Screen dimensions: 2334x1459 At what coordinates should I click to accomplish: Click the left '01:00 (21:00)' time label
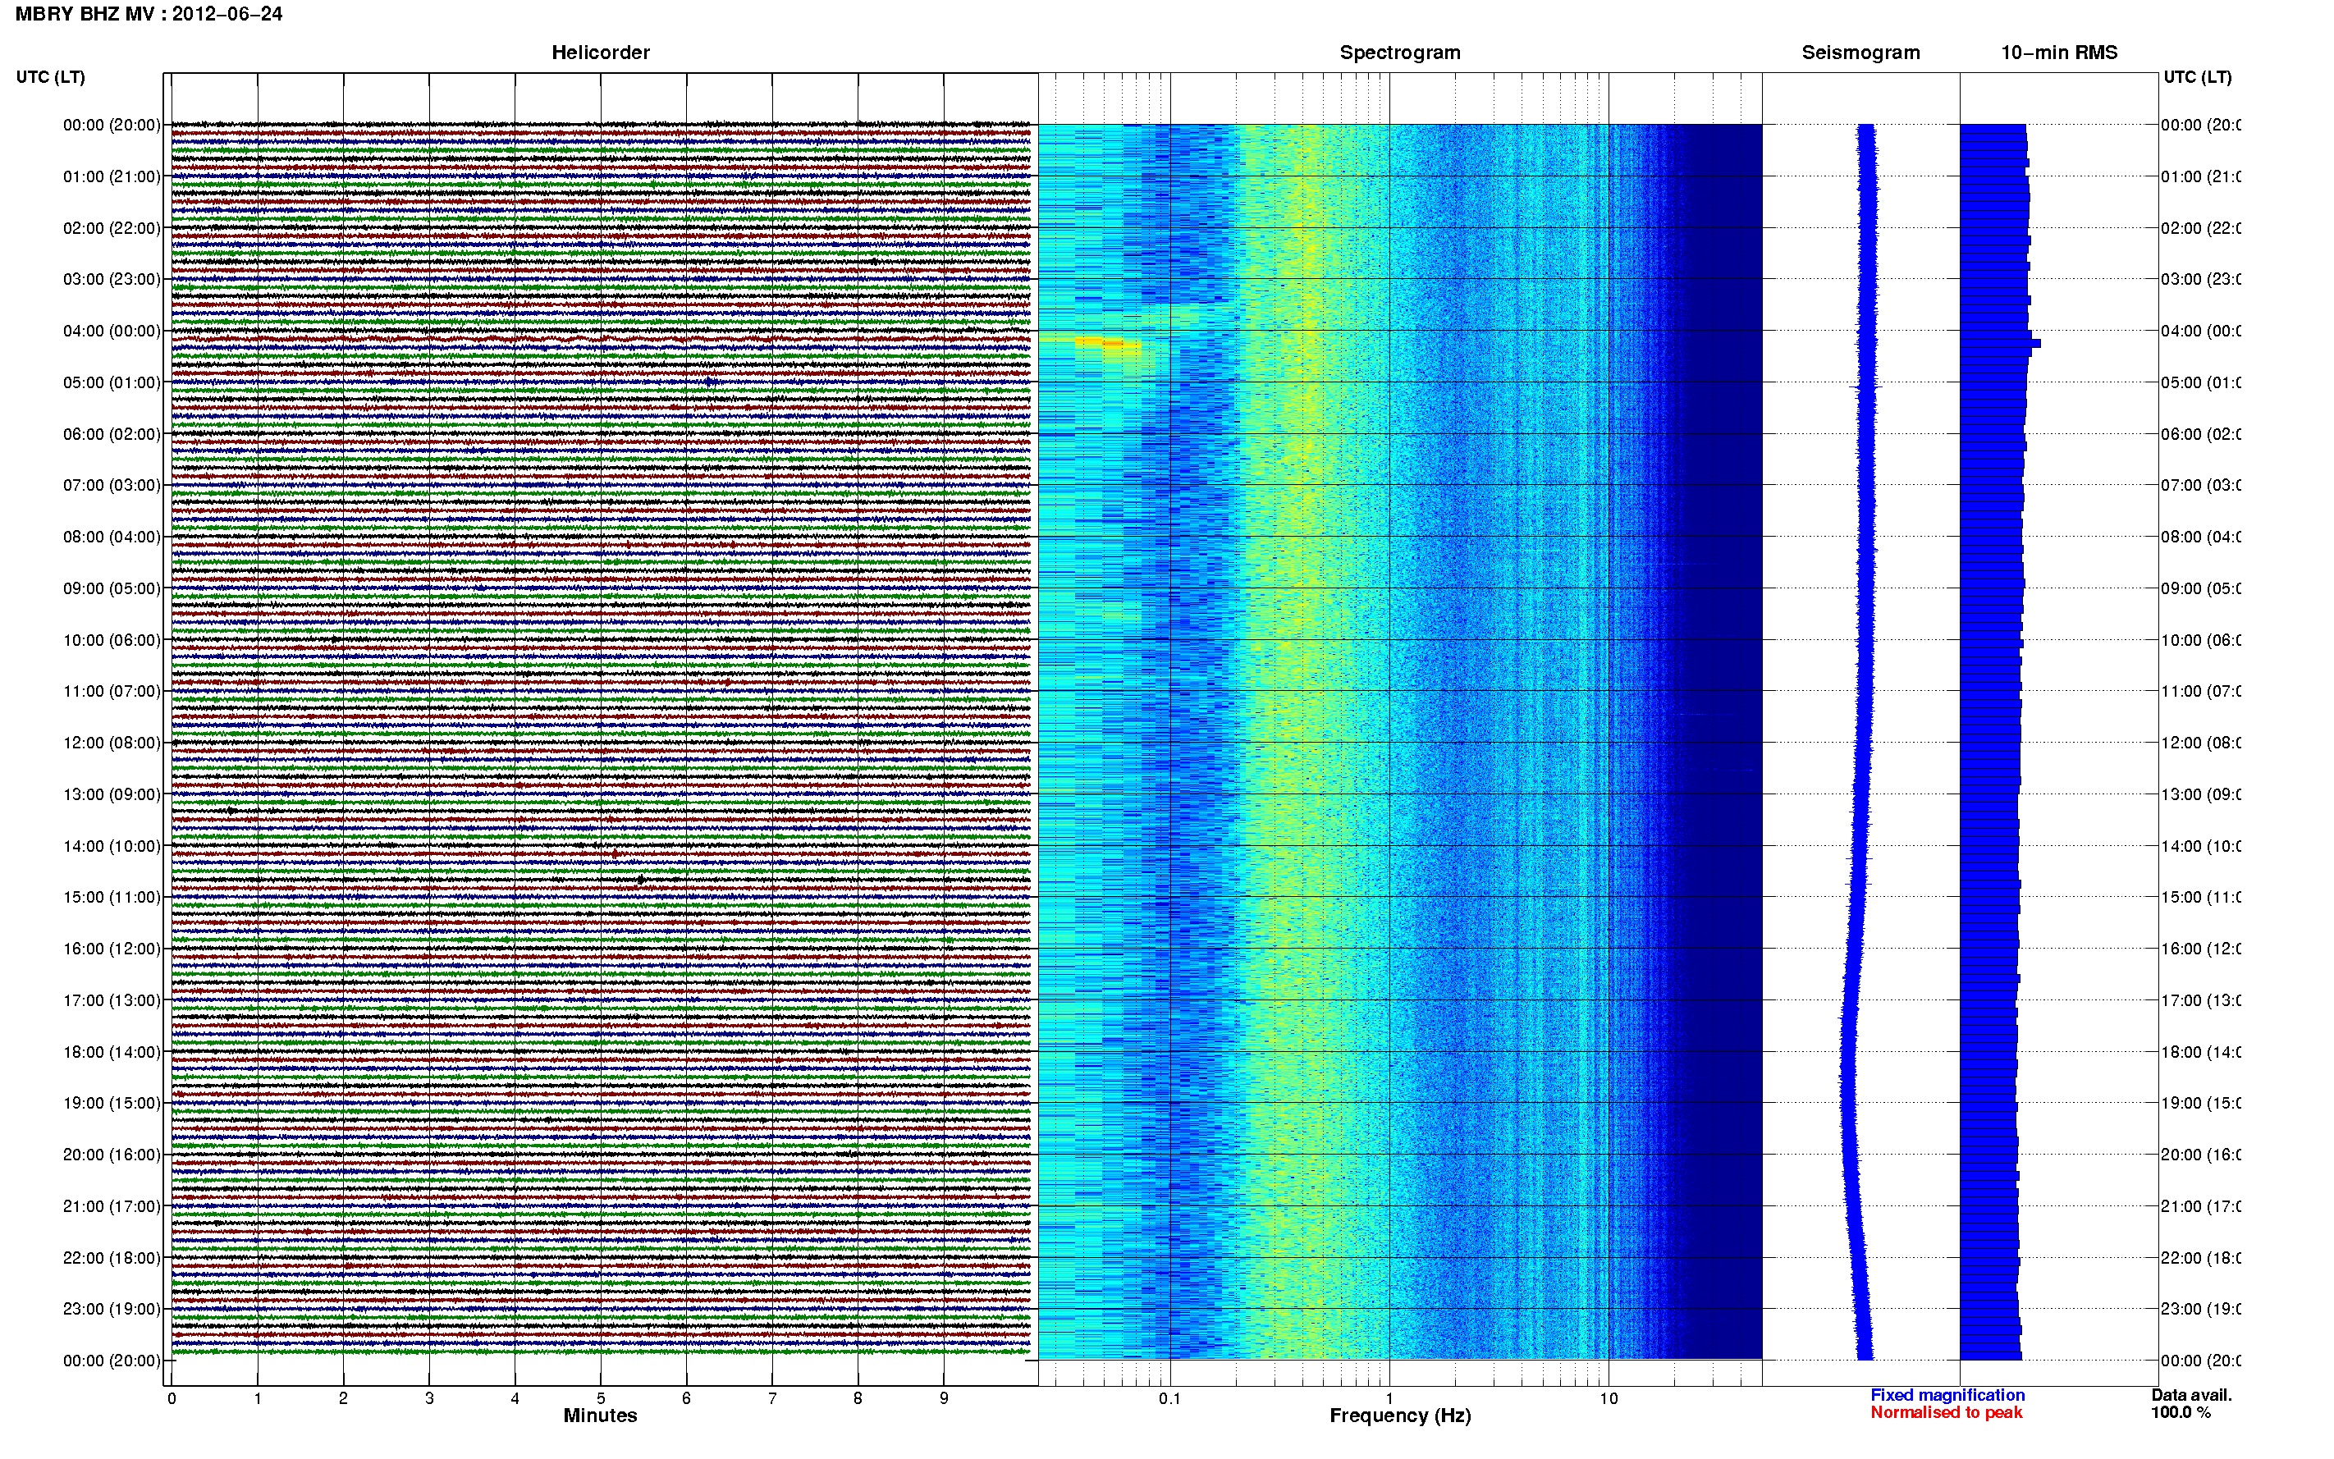pos(112,176)
